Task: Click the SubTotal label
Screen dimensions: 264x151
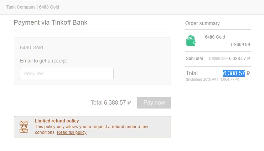Action: (194, 59)
